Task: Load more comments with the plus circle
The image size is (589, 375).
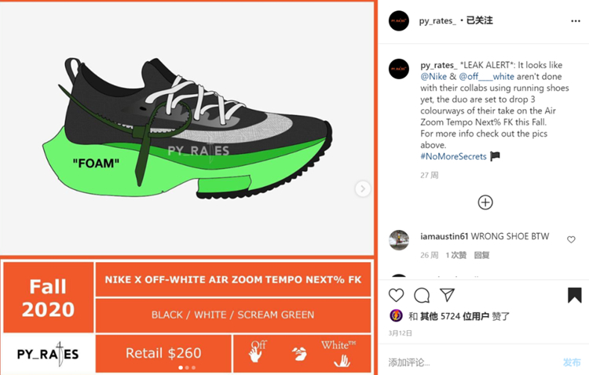Action: click(x=485, y=202)
